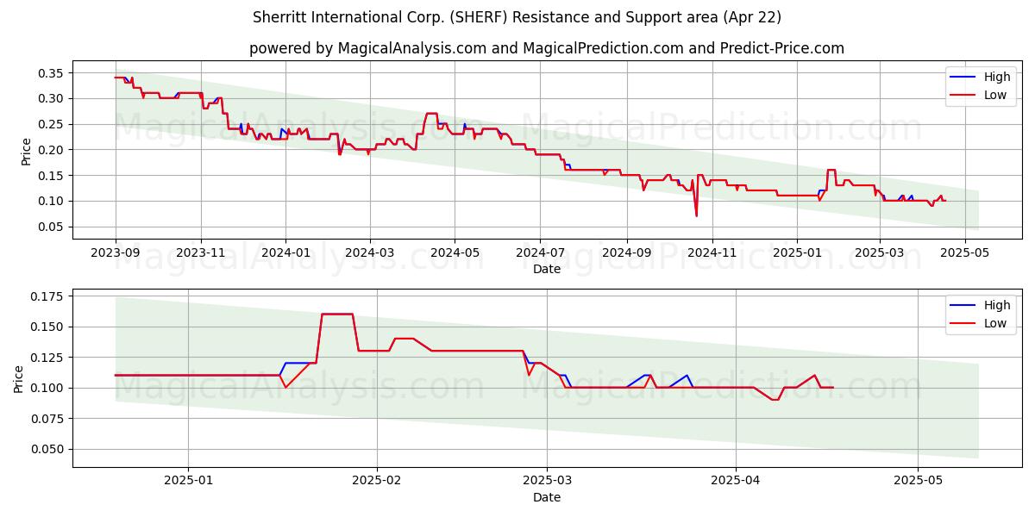Click the '2025-03' tick label on top chart
Image resolution: width=1035 pixels, height=517 pixels.
click(879, 252)
